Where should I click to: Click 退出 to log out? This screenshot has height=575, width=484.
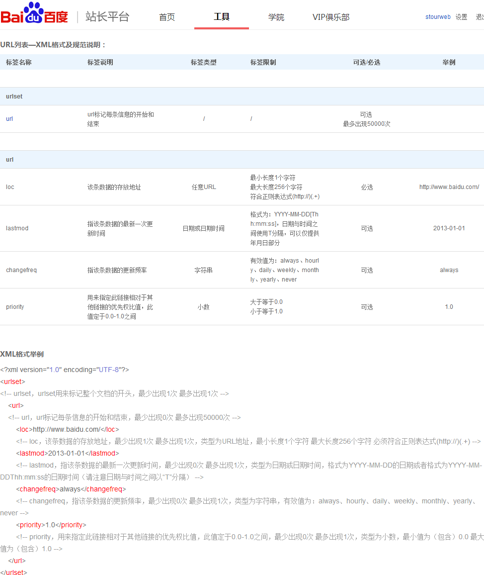click(x=480, y=17)
